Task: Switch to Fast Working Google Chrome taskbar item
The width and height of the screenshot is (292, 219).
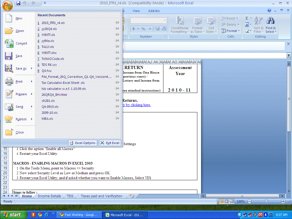Action: click(x=79, y=215)
